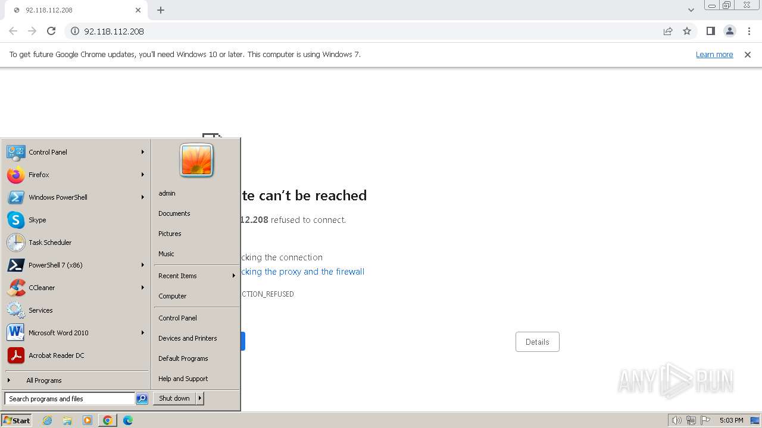Screen dimensions: 762x428
Task: Open Windows Media Player on taskbar
Action: coord(88,420)
